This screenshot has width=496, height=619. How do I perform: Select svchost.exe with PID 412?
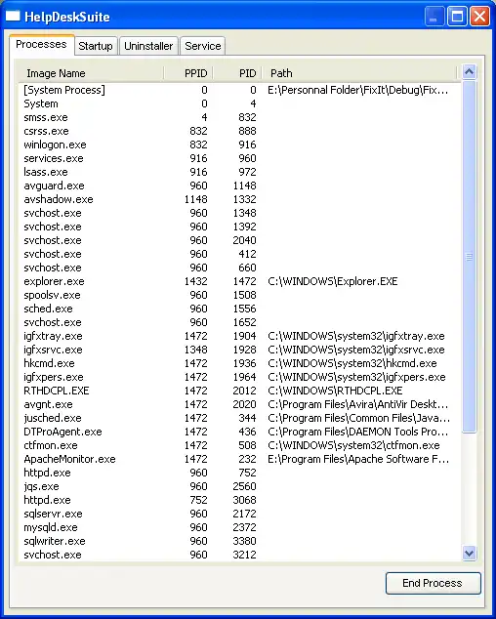239,254
